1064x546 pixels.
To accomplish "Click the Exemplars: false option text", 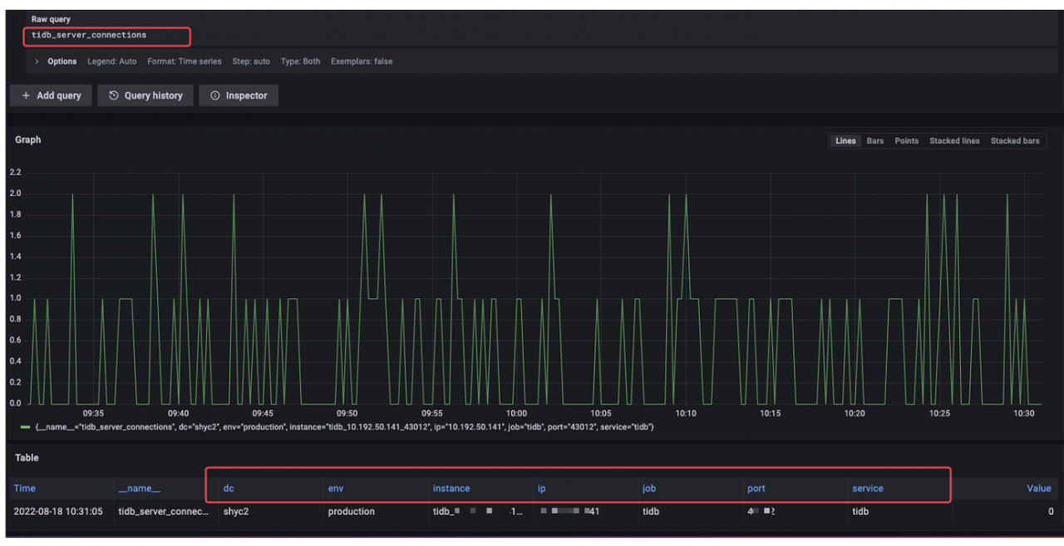I will (362, 61).
